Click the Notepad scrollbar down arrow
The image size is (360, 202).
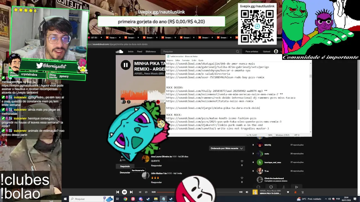(x=310, y=131)
